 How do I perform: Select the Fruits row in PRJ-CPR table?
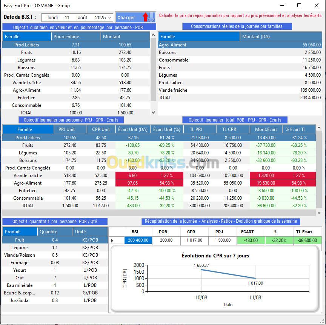click(27, 145)
